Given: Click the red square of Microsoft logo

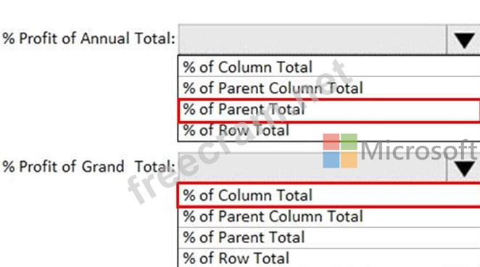Looking at the screenshot, I should (x=331, y=141).
